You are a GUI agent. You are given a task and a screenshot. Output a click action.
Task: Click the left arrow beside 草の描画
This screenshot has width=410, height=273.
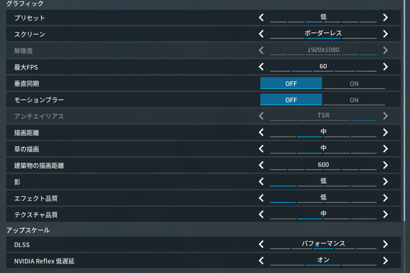261,148
